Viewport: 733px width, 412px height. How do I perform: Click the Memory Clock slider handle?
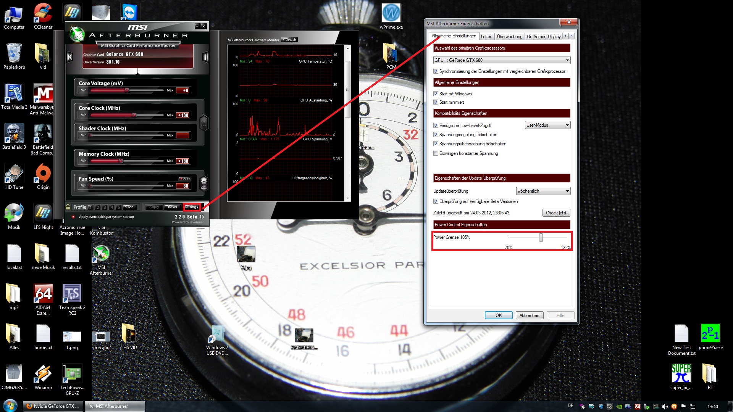click(x=121, y=161)
